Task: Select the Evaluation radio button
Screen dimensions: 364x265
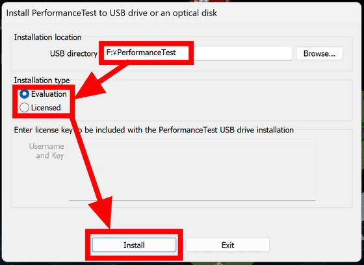Action: 25,94
